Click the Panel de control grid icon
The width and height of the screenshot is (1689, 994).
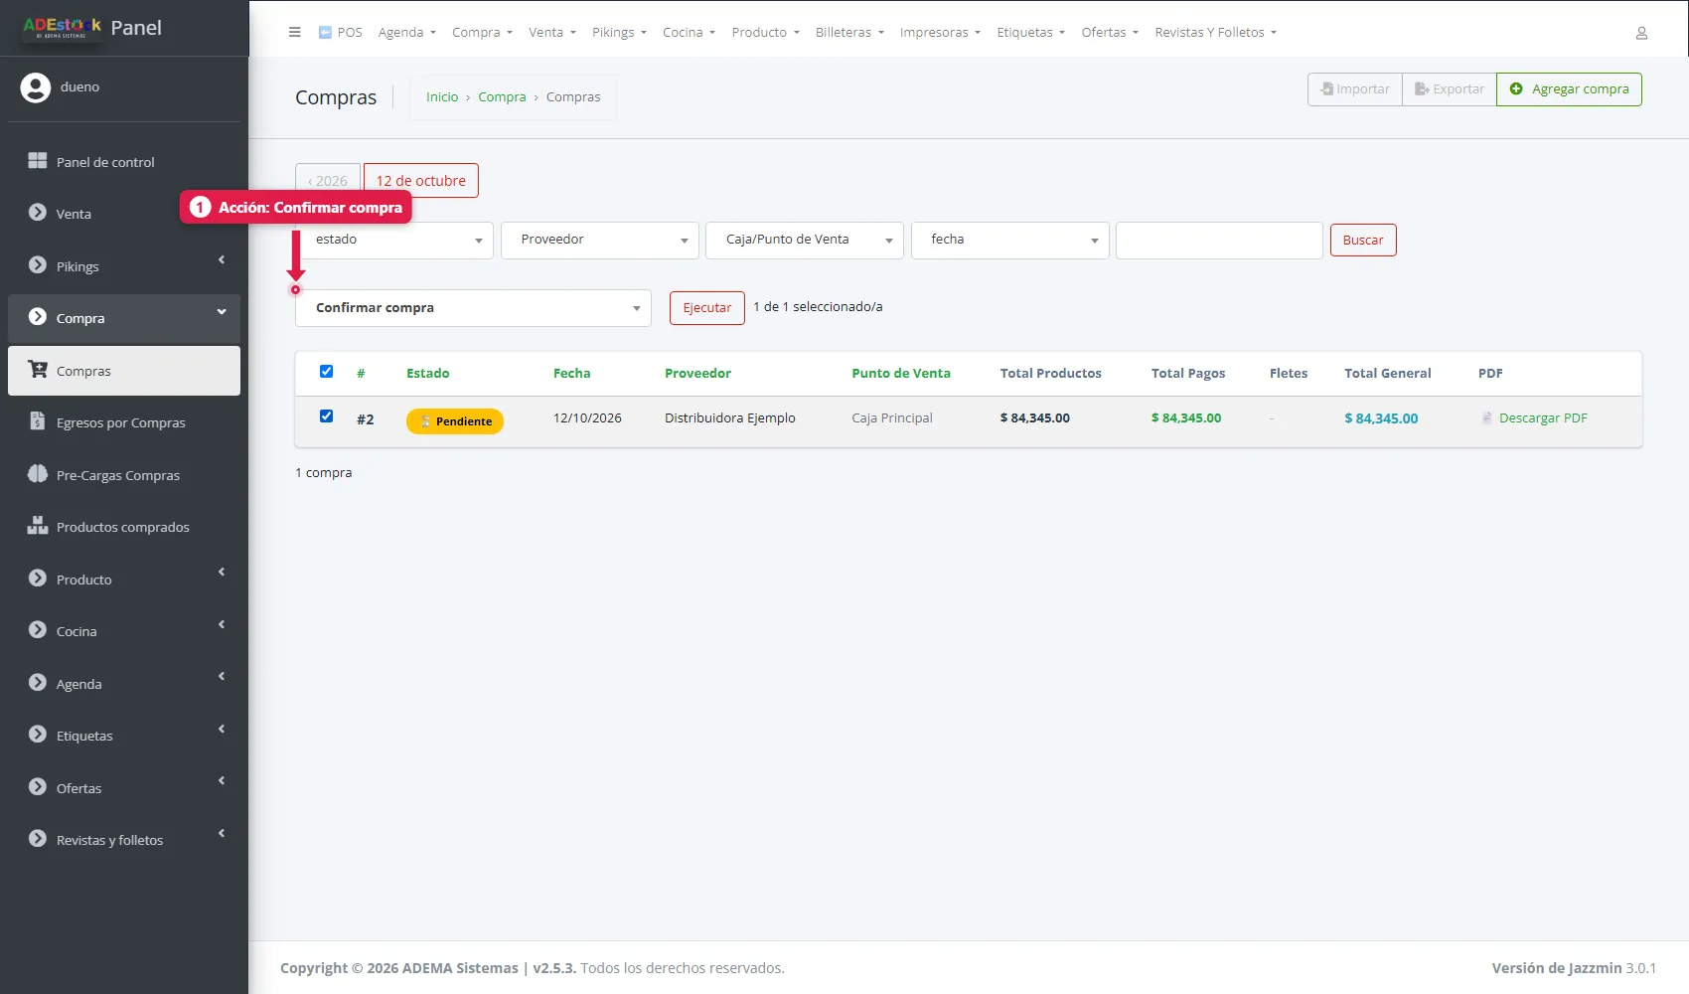[x=38, y=161]
